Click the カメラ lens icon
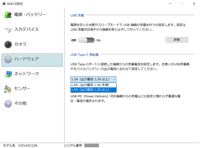 click(8, 44)
